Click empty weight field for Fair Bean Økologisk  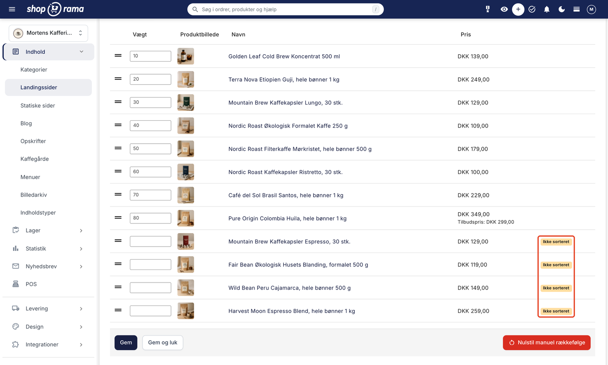pos(150,265)
